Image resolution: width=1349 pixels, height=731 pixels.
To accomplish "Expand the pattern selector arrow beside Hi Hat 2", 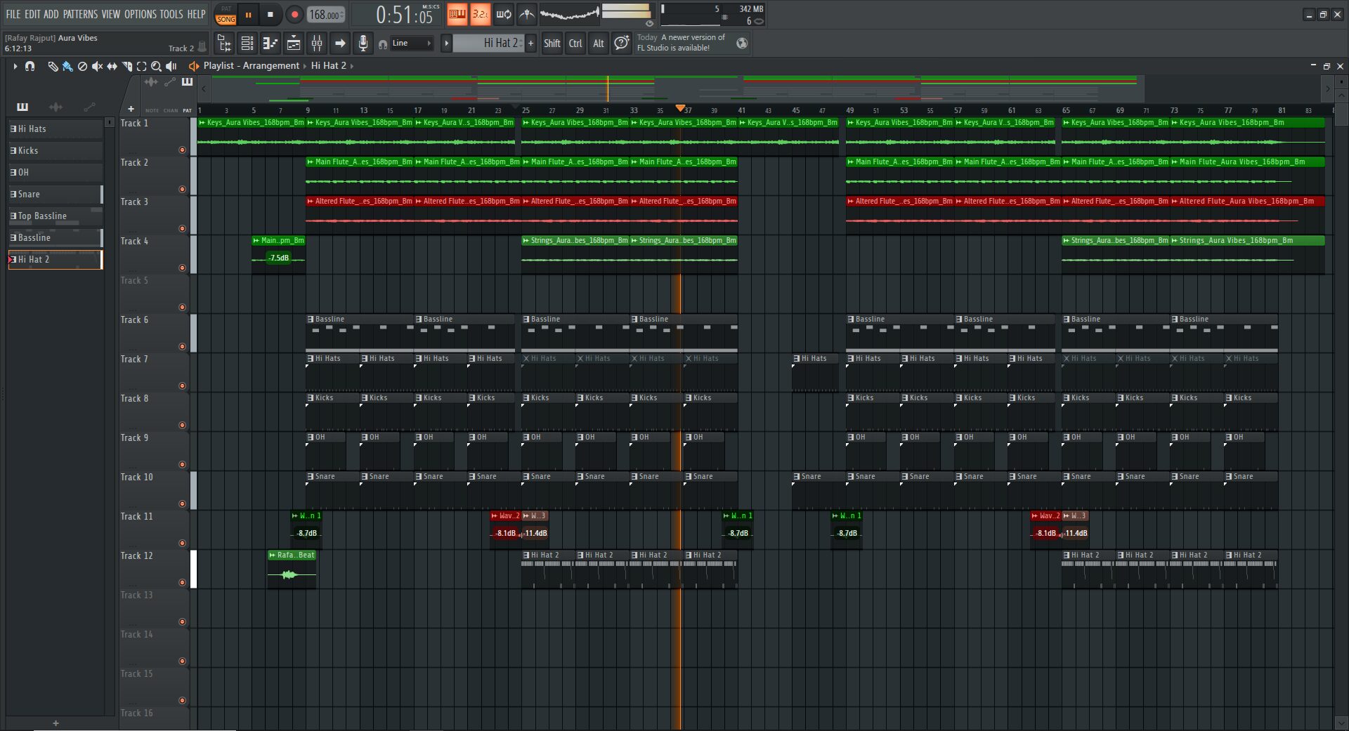I will (x=446, y=44).
